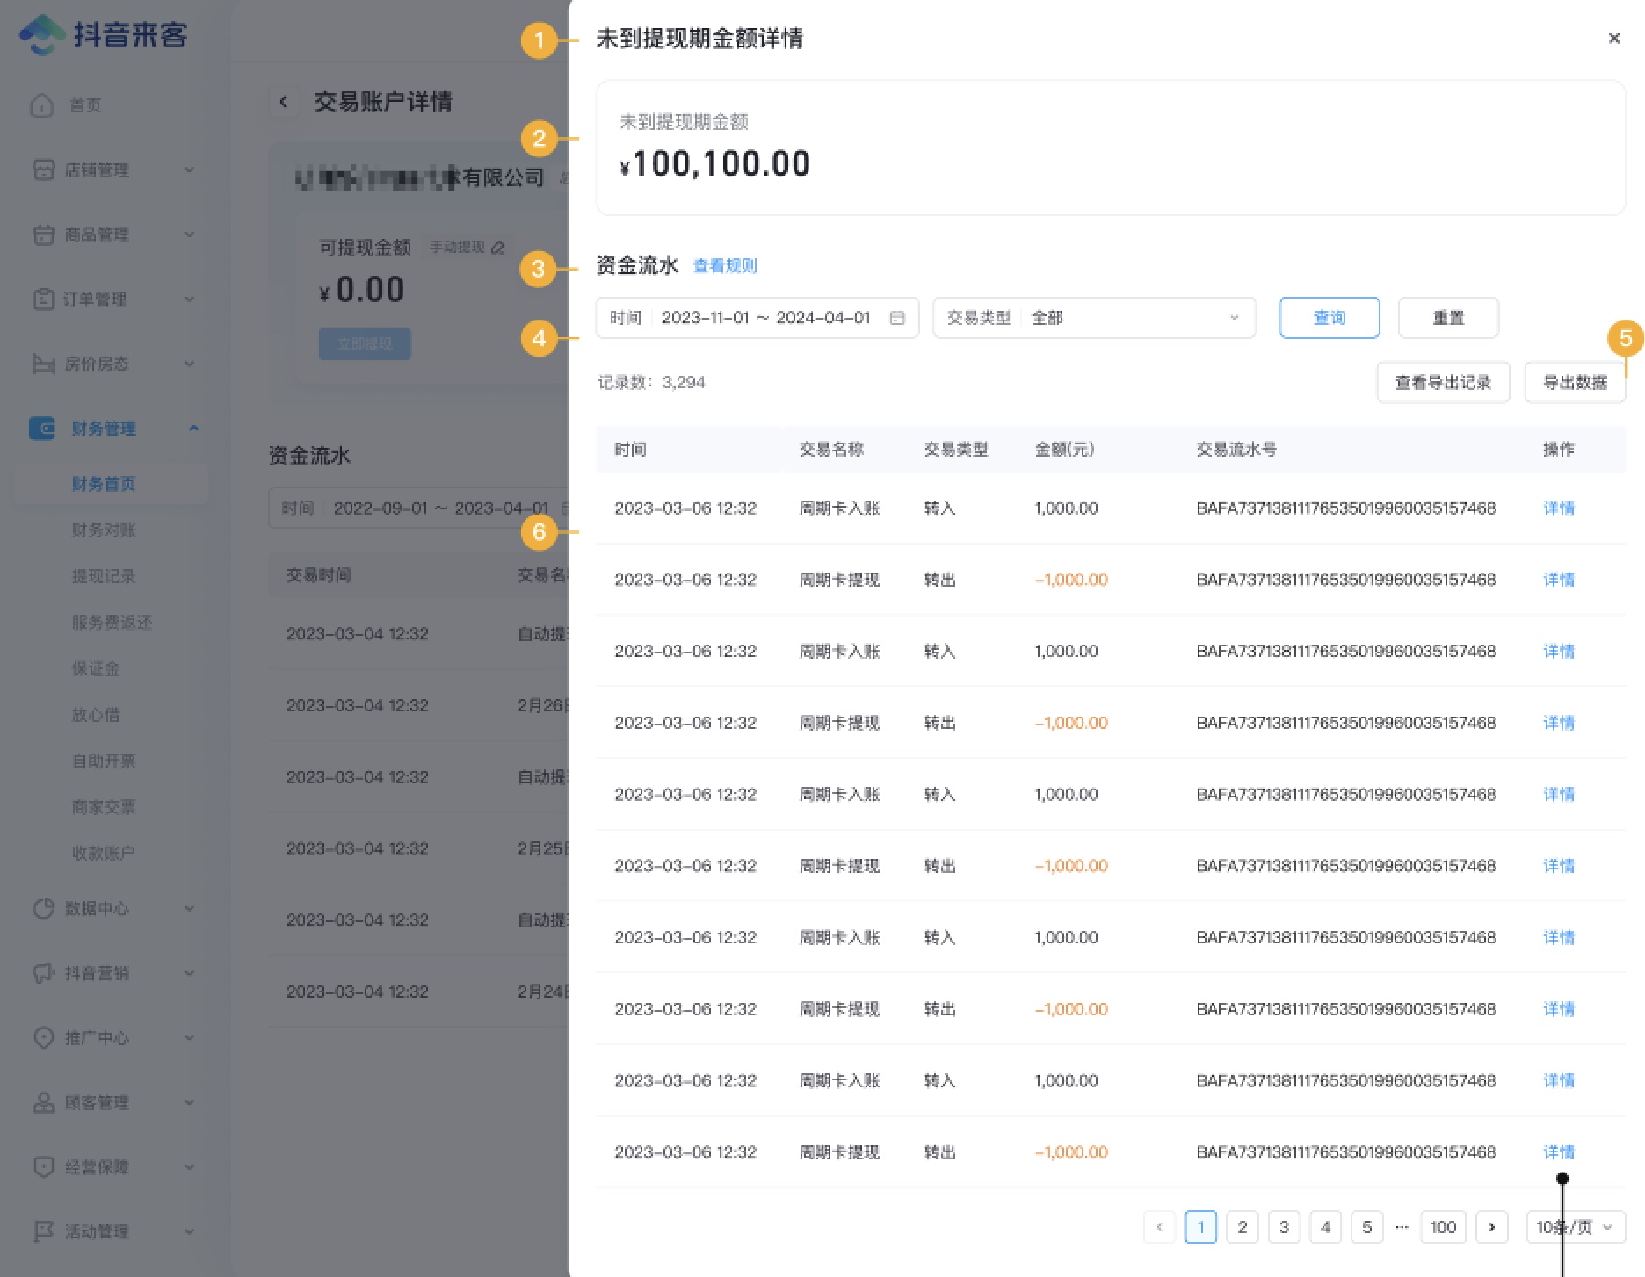This screenshot has height=1277, width=1645.
Task: Close the 未到提现期金额详情 panel
Action: tap(1613, 38)
